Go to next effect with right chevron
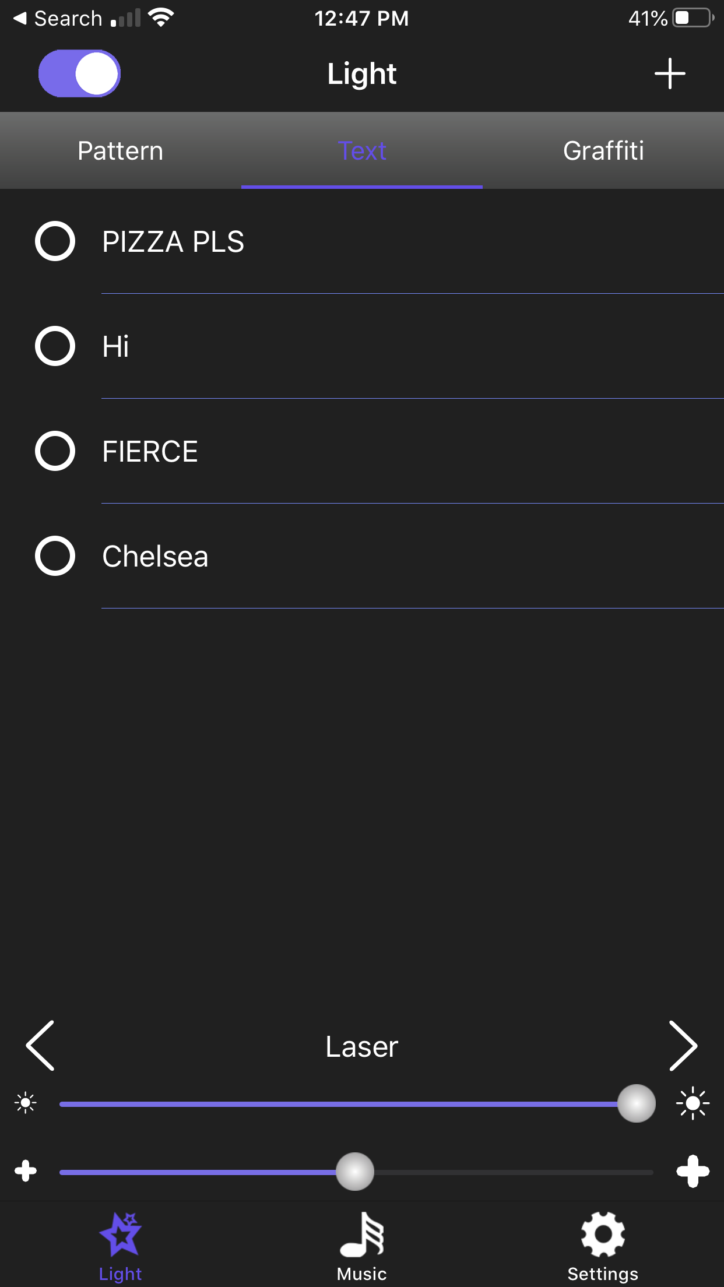Screen dimensions: 724x1287 point(683,1046)
